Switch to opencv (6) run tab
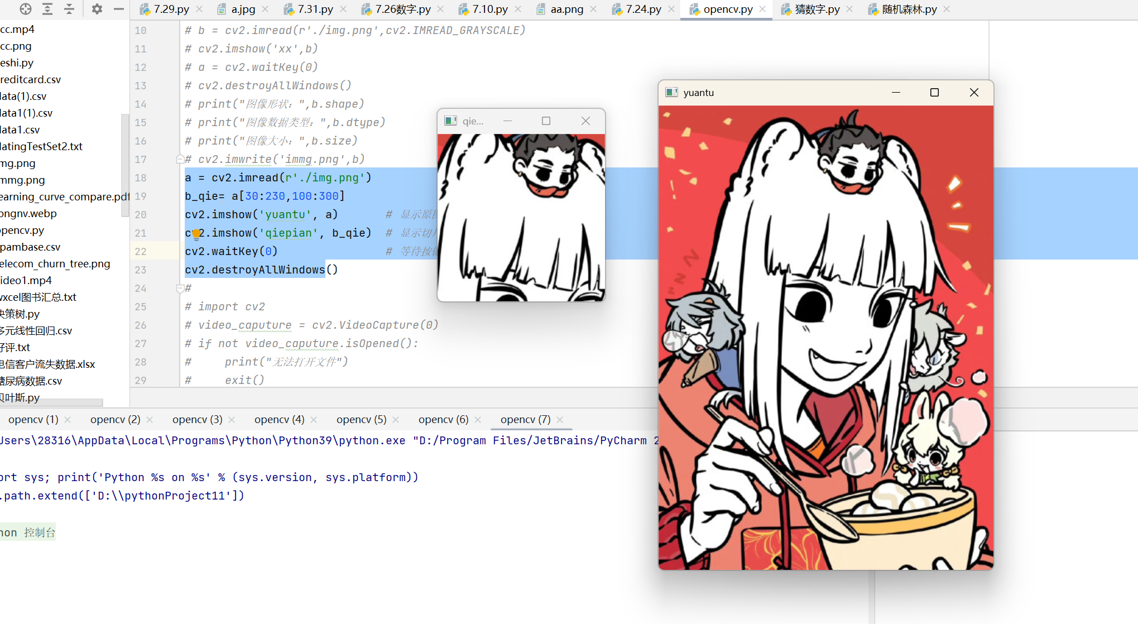This screenshot has height=624, width=1138. 444,419
